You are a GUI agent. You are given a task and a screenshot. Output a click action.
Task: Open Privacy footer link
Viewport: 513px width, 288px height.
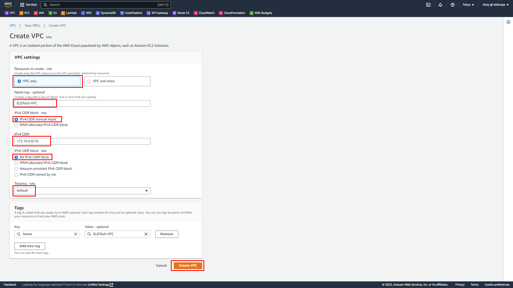tap(460, 285)
